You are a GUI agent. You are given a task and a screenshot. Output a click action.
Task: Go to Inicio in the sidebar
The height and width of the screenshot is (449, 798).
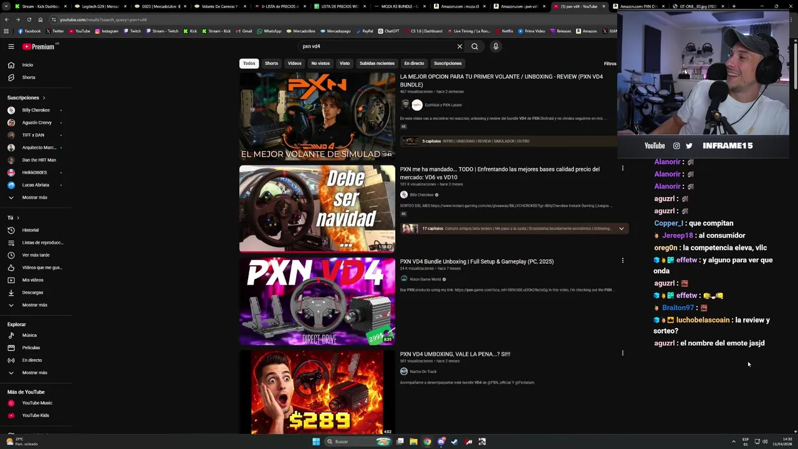[27, 65]
